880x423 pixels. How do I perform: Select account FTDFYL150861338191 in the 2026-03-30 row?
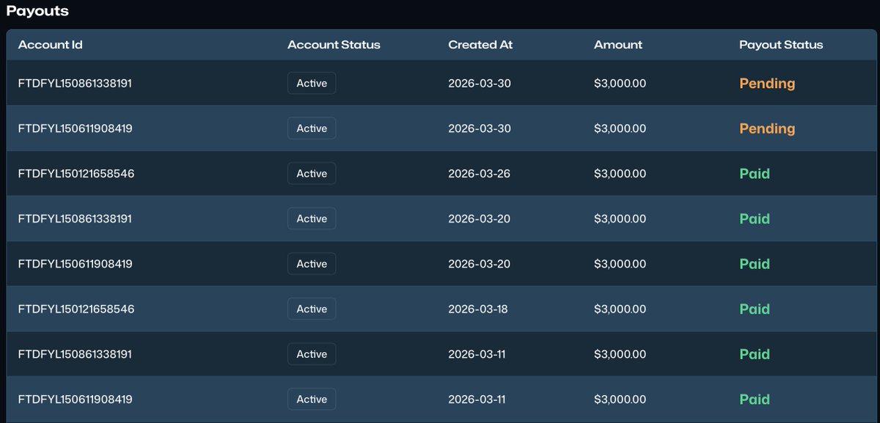click(75, 84)
